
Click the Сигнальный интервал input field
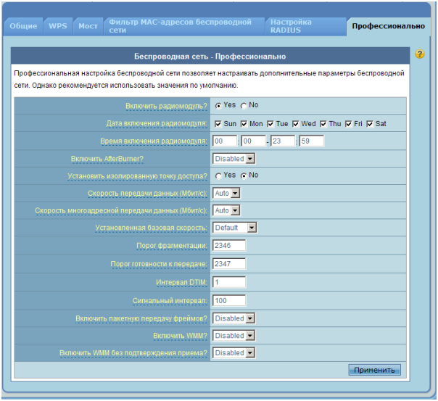[x=229, y=301]
